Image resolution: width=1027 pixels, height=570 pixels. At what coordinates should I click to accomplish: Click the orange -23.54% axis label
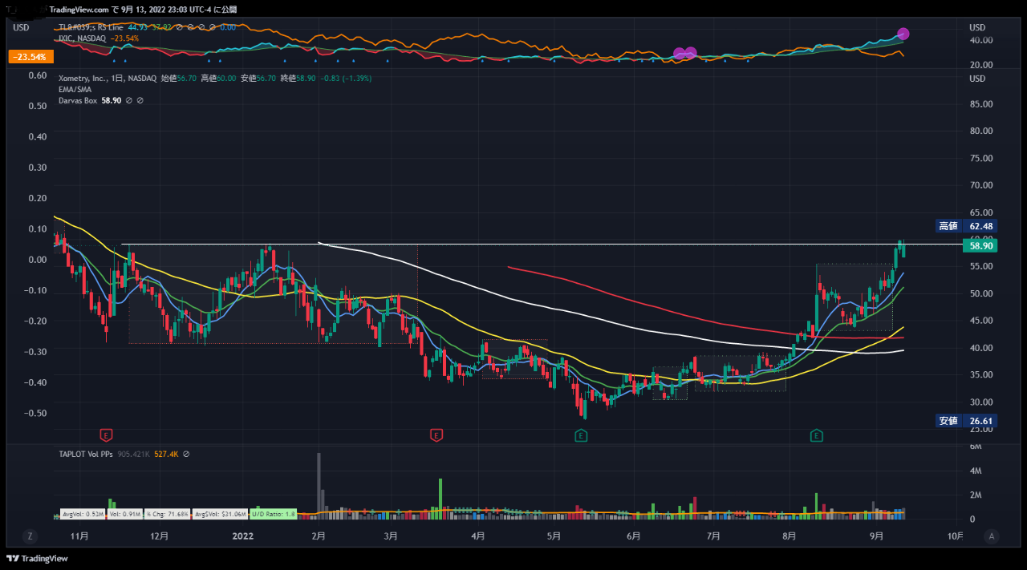pyautogui.click(x=31, y=57)
